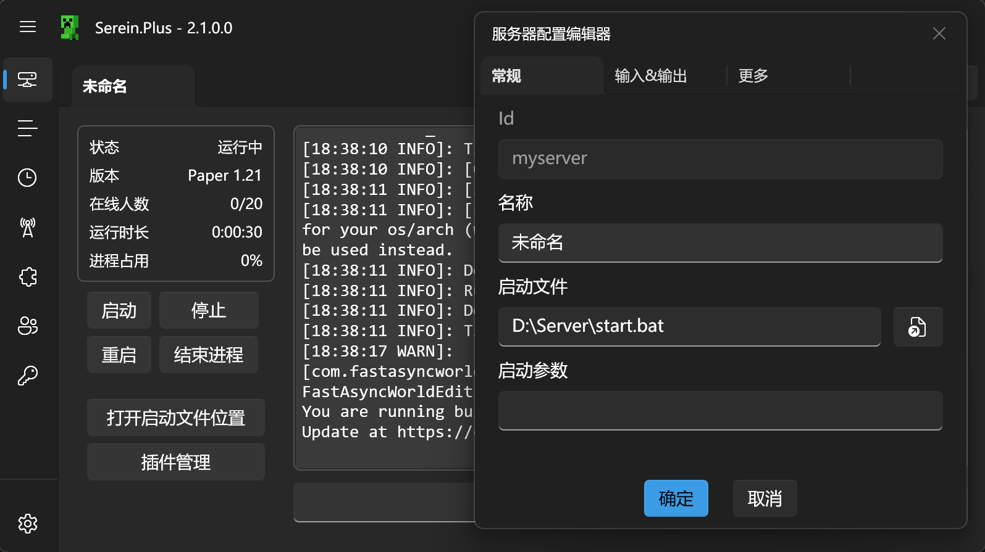Click the 'You are running' log line
Screen dimensions: 985x552
[x=388, y=411]
